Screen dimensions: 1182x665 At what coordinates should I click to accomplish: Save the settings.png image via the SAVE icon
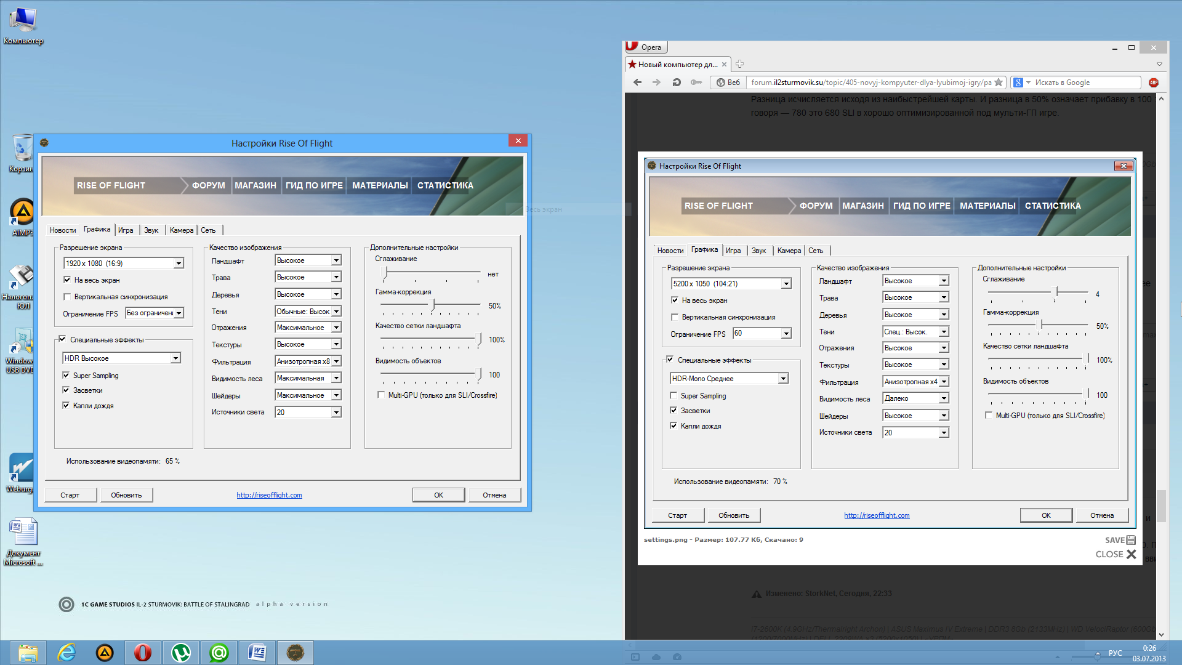1120,540
